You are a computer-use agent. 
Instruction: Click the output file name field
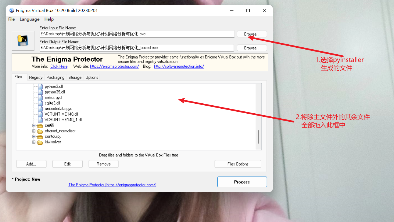[137, 48]
